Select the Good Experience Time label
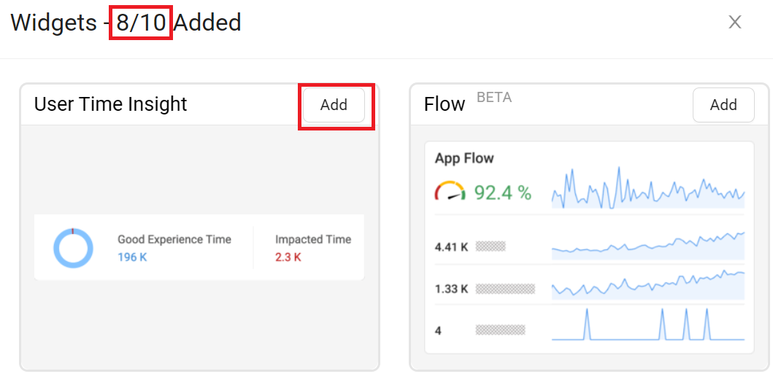Viewport: 773px width, 390px height. pos(174,239)
